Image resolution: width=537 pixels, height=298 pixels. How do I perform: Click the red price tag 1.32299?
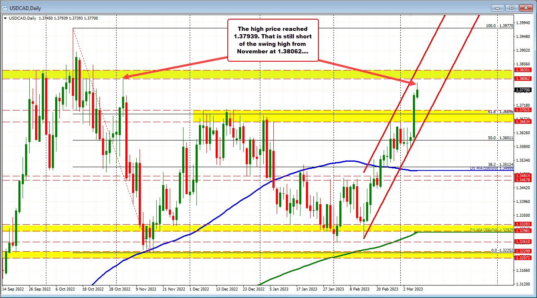(x=522, y=251)
